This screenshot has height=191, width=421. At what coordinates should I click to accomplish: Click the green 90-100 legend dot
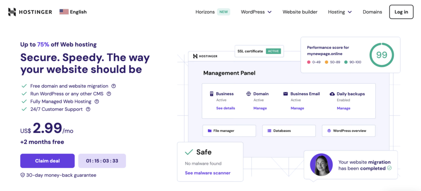tap(346, 62)
